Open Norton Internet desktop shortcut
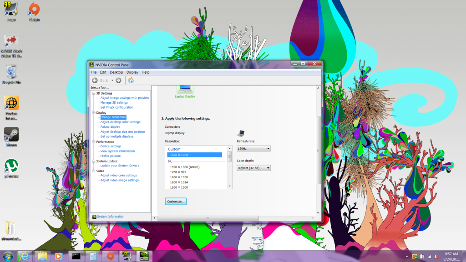The height and width of the screenshot is (262, 466). click(11, 108)
